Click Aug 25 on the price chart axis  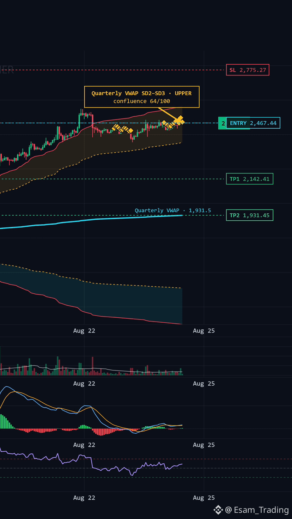[204, 331]
